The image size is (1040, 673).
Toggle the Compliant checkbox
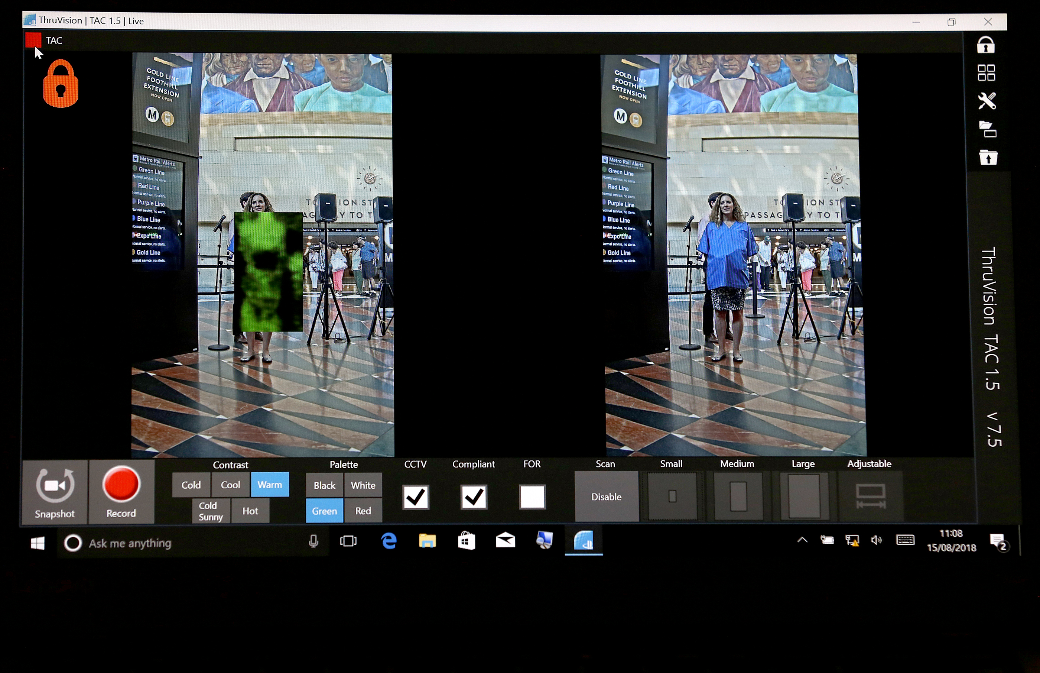point(474,497)
